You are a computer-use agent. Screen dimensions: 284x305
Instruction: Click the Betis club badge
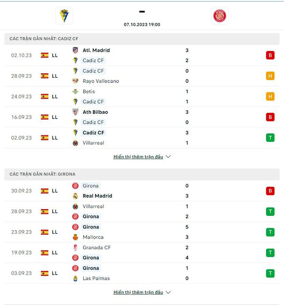pyautogui.click(x=76, y=91)
